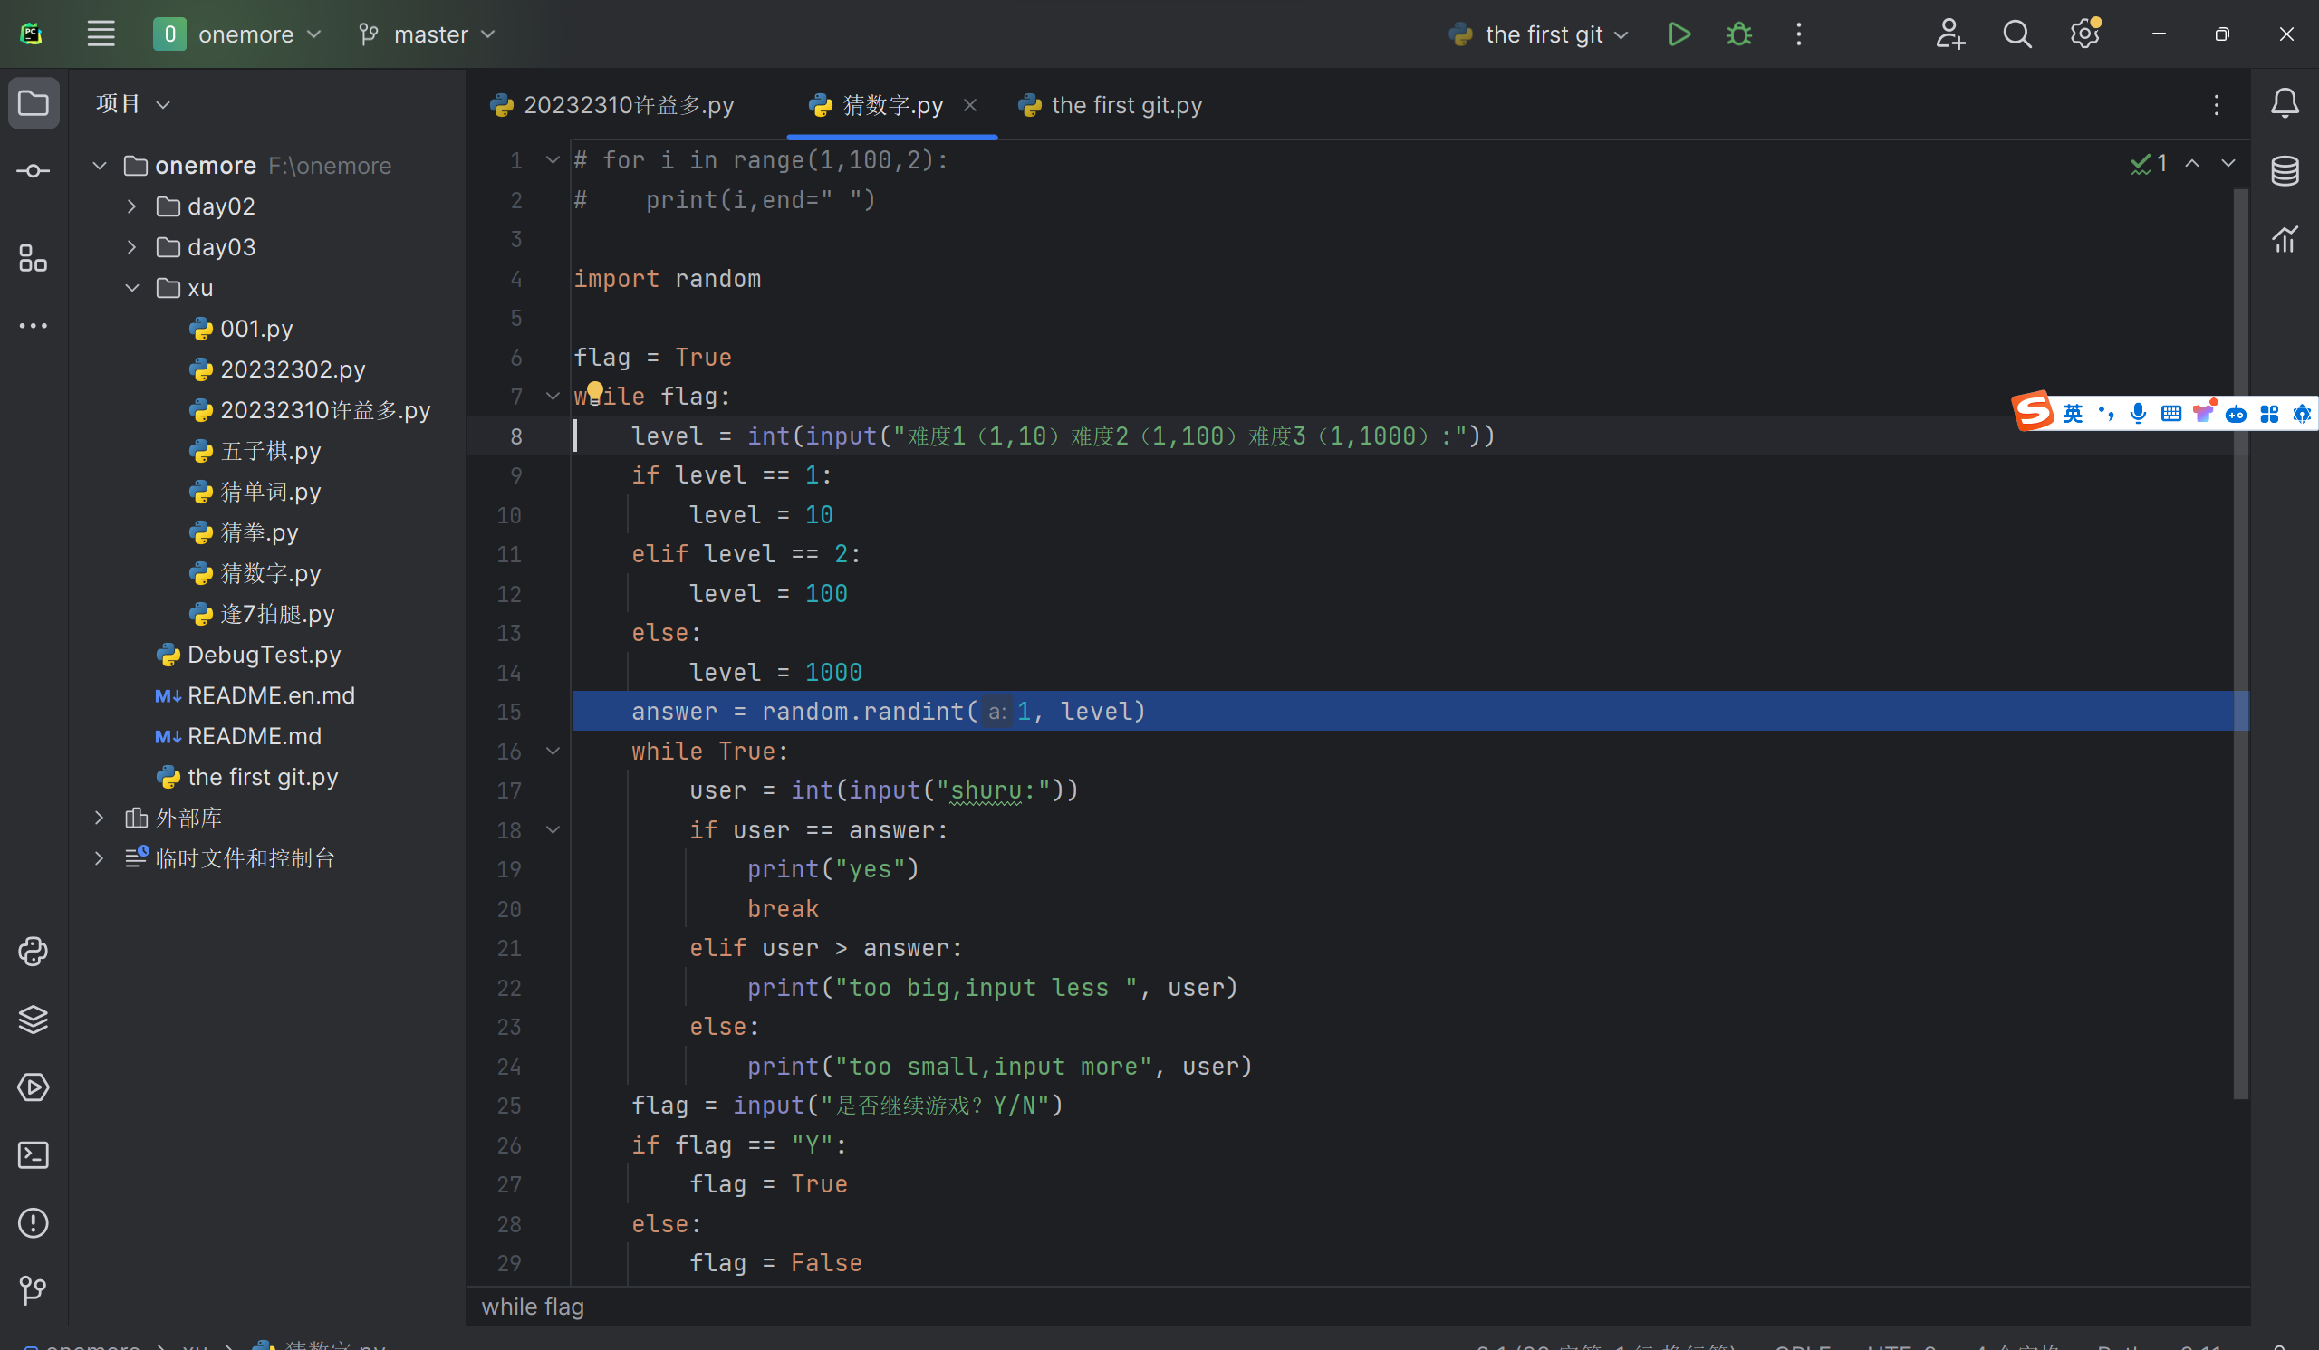This screenshot has height=1350, width=2319.
Task: Open the Database tool window
Action: (2285, 171)
